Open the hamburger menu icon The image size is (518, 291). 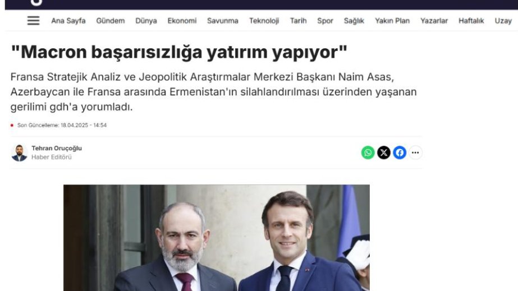click(33, 20)
